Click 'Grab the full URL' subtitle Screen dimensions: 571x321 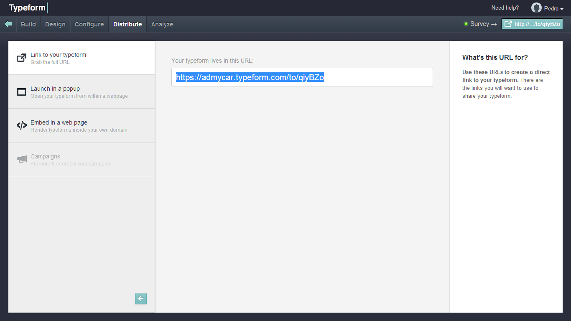[50, 62]
